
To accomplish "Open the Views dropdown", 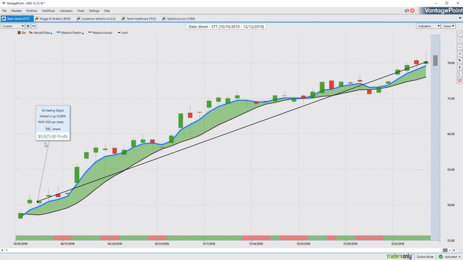I will click(x=449, y=26).
